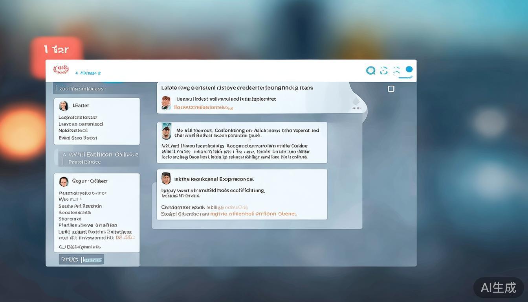Open the menu item next to the logo

tap(88, 73)
